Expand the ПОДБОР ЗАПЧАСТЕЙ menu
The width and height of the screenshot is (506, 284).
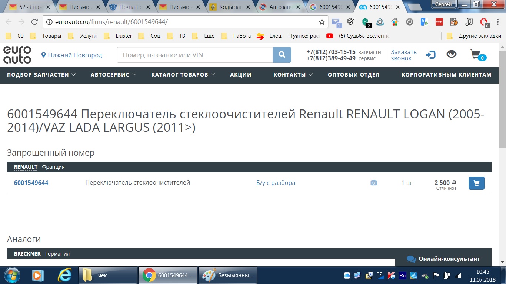[x=41, y=75]
